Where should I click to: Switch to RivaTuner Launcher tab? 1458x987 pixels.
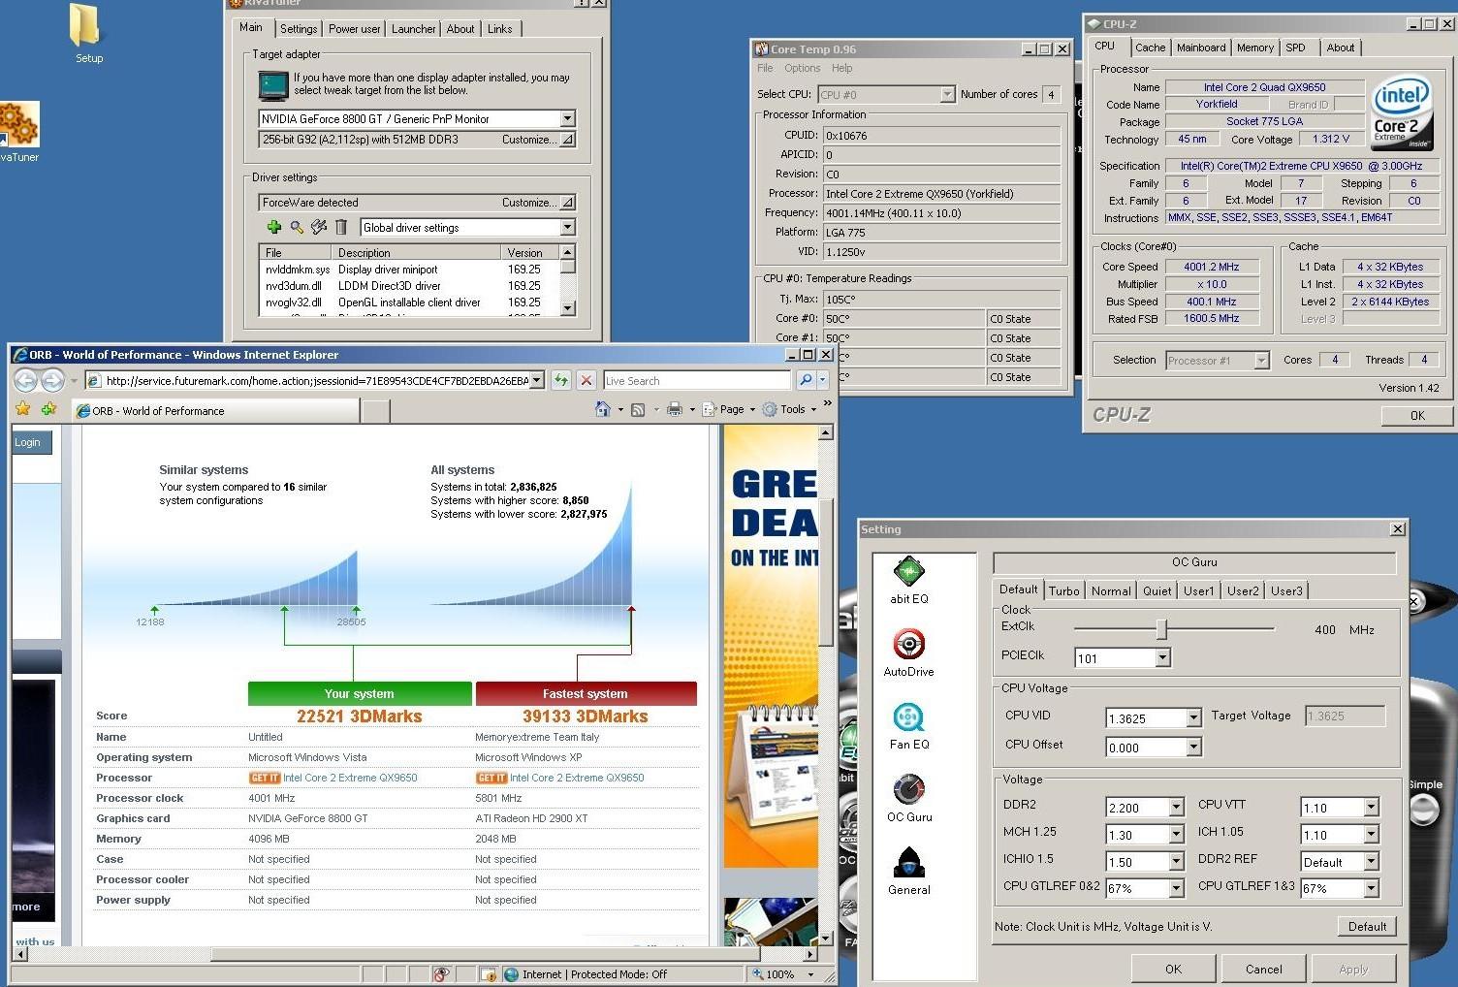(413, 29)
